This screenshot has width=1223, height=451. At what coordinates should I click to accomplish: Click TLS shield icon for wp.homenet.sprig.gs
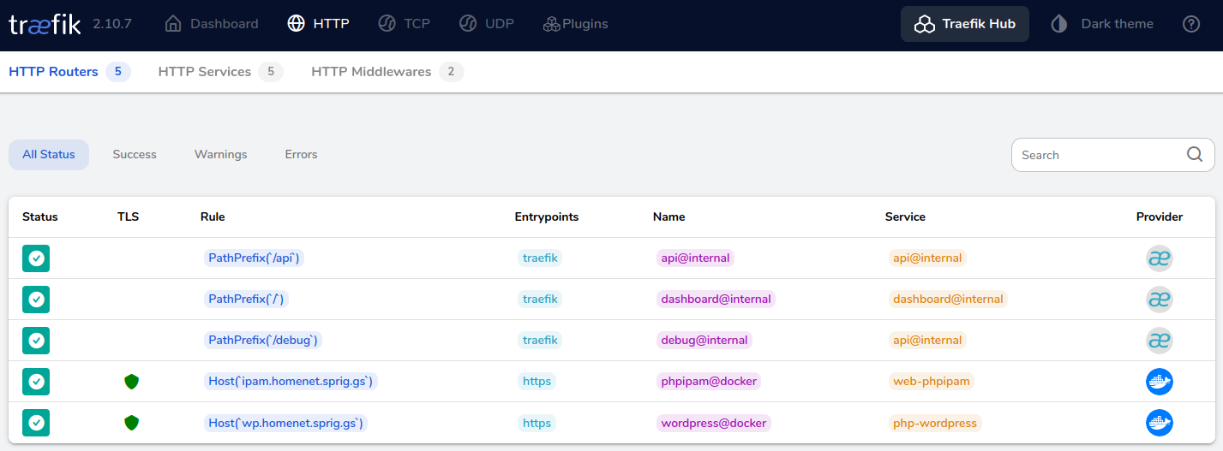[131, 423]
